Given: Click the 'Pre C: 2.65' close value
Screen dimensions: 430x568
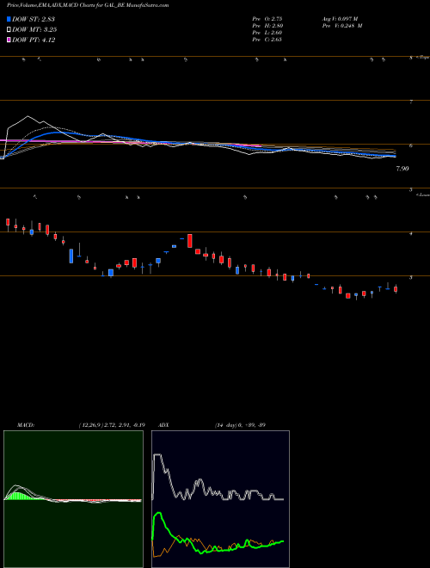Looking at the screenshot, I should [267, 40].
